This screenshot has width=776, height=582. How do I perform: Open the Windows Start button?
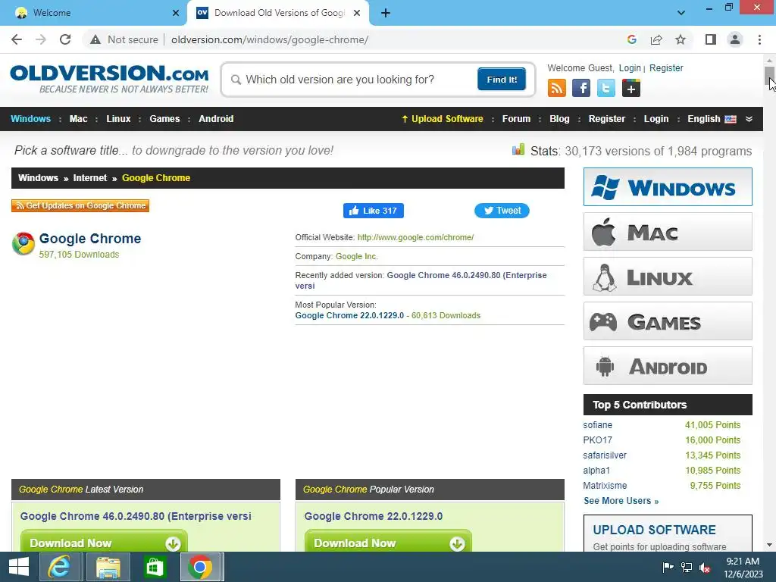19,567
